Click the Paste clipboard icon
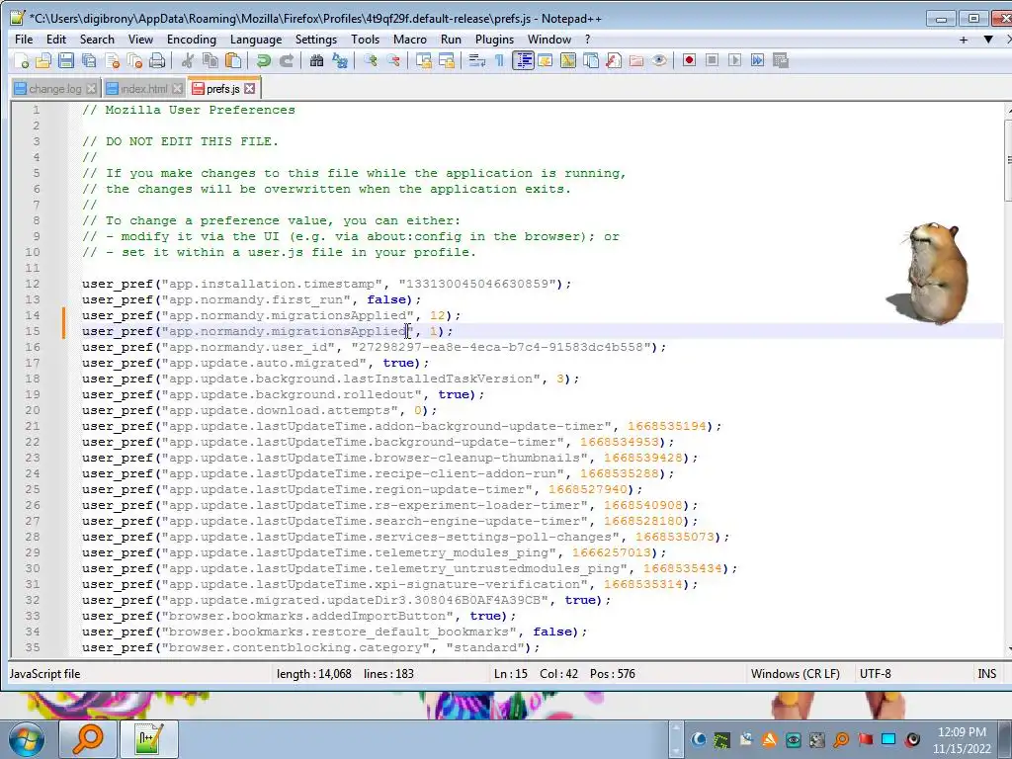The width and height of the screenshot is (1012, 759). (233, 60)
